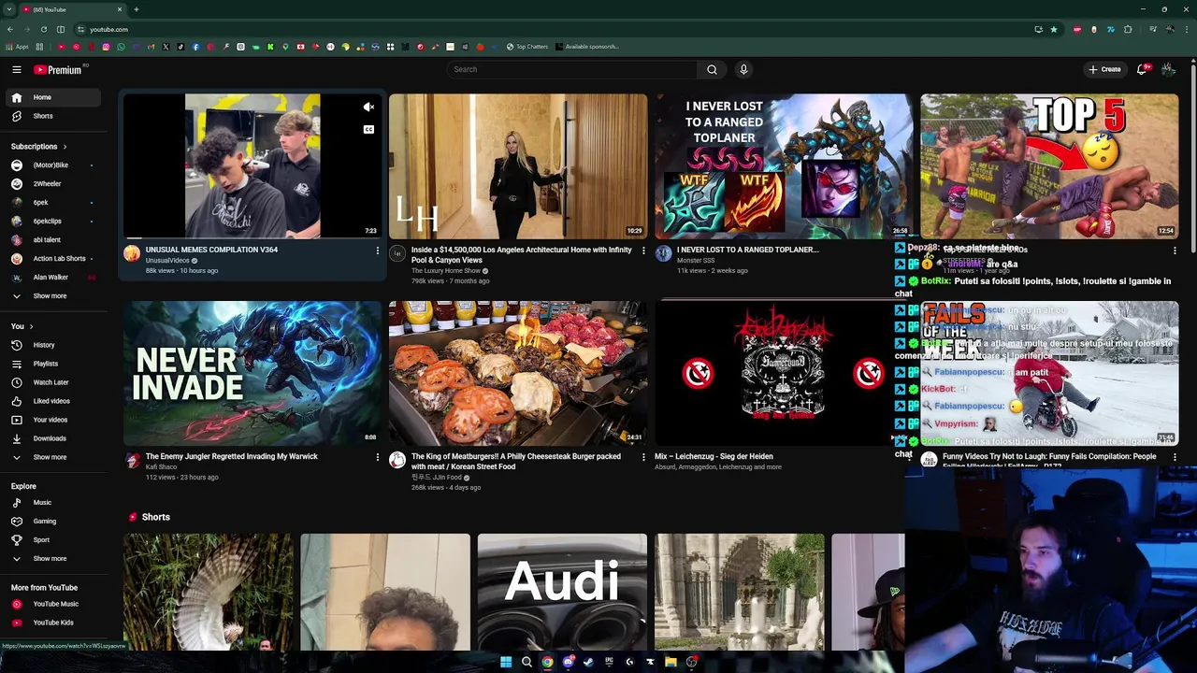Open File Explorer from taskbar
1197x673 pixels.
pos(671,662)
